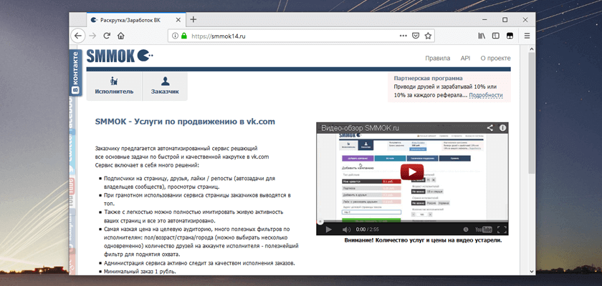Close the Раскрутка/Заработок ВК tab
This screenshot has width=602, height=286.
[x=177, y=20]
